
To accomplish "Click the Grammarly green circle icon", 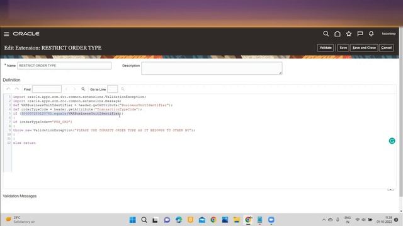I will click(392, 141).
